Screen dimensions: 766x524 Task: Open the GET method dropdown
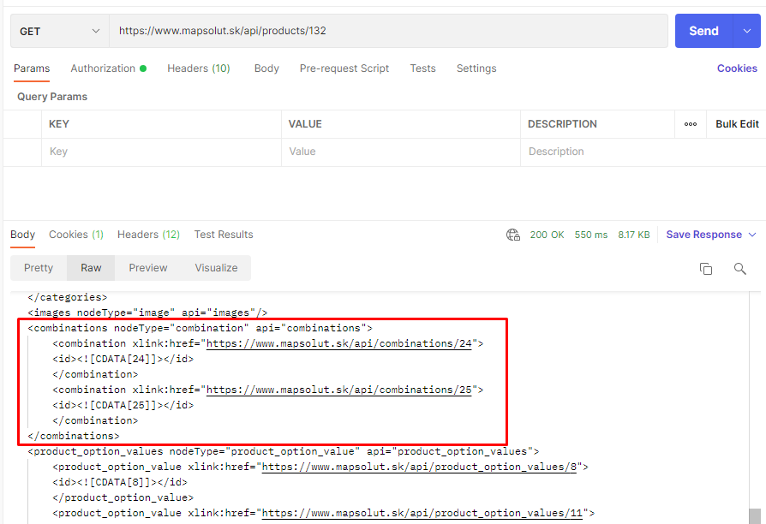[57, 30]
